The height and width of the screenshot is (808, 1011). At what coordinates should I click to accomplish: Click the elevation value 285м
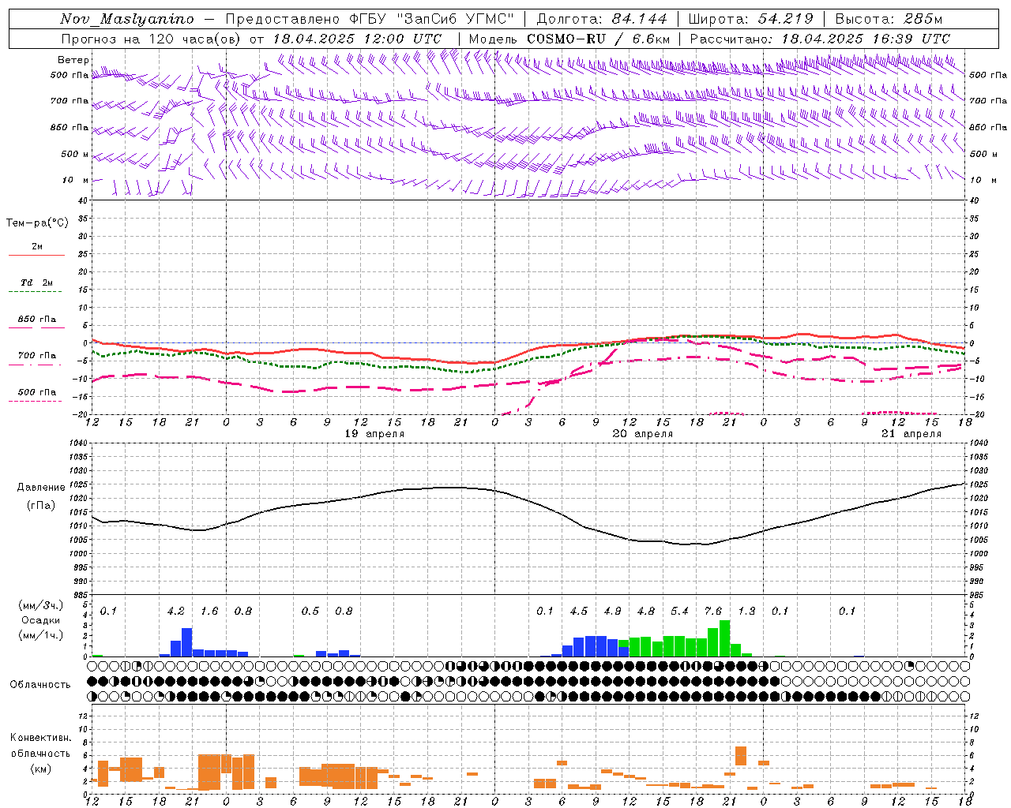pos(923,19)
